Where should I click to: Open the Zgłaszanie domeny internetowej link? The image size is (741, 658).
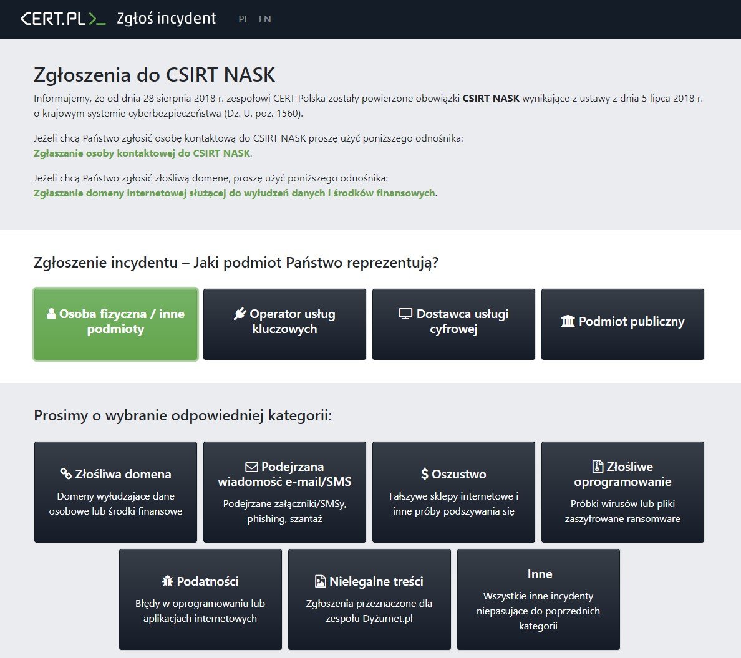[235, 193]
